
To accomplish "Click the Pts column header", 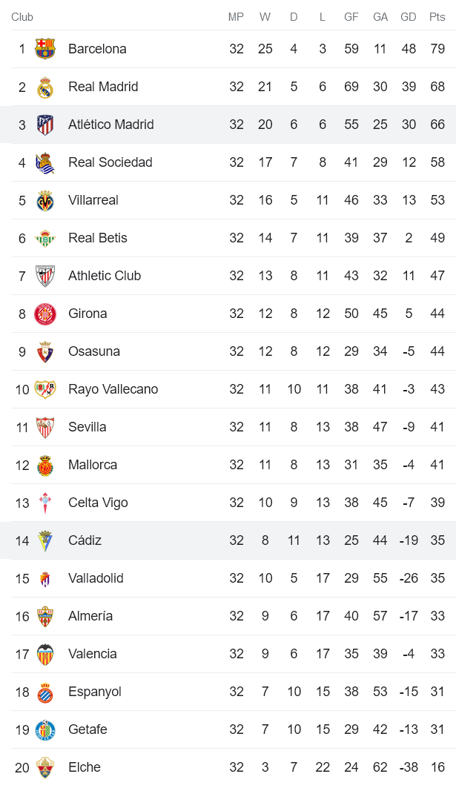I will point(437,17).
